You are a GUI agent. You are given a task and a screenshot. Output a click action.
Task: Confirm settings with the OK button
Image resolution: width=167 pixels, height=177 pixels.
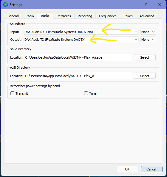point(127,169)
